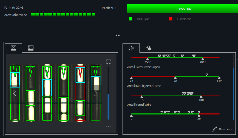
Task: Select the 70 threshold marker on AnteilHaeufigeProdFarbe1
Action: pos(175,78)
